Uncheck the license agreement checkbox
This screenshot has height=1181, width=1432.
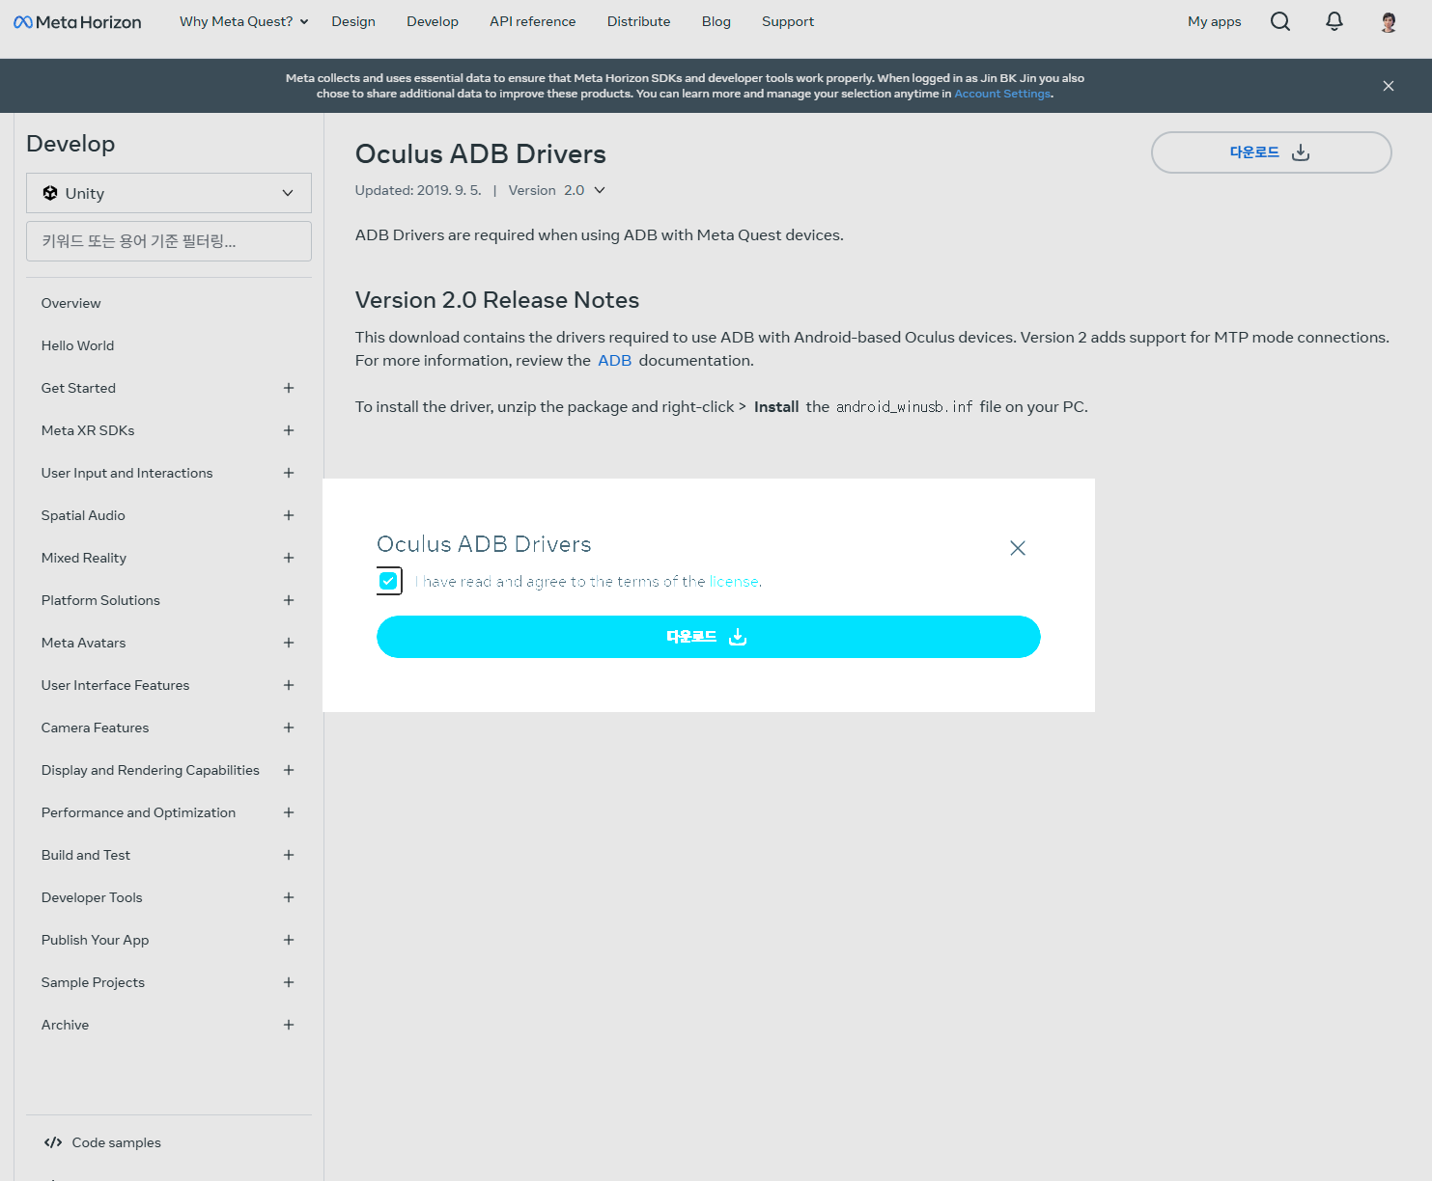[x=388, y=581]
